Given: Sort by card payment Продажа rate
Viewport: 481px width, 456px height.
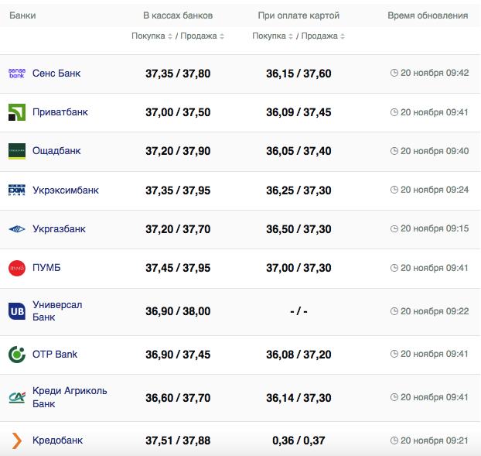Looking at the screenshot, I should click(x=322, y=36).
